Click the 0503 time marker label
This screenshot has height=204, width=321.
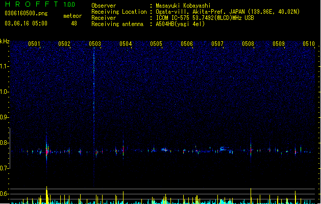[x=95, y=44]
